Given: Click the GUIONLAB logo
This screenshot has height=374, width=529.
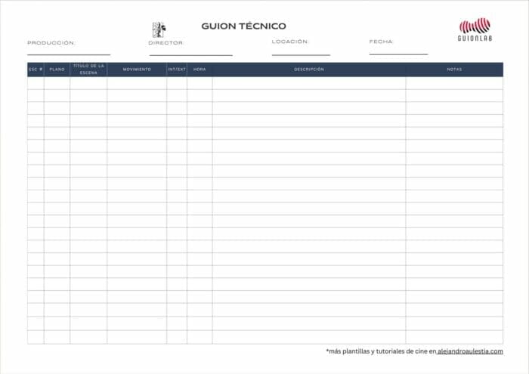Looking at the screenshot, I should point(475,29).
